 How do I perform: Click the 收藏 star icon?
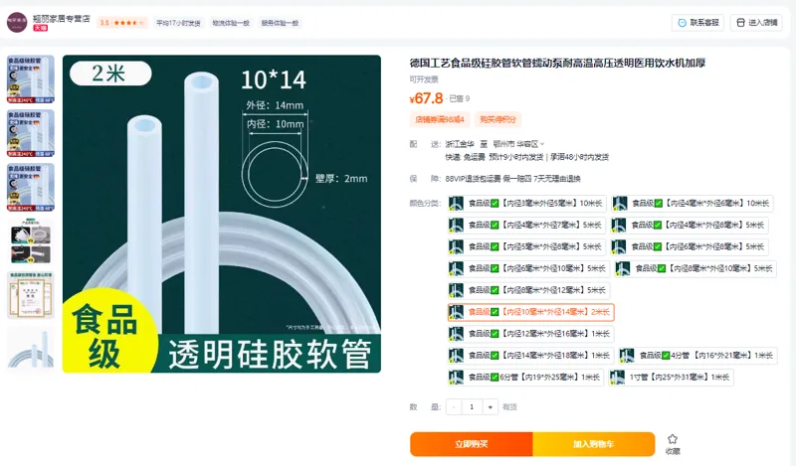tap(673, 439)
